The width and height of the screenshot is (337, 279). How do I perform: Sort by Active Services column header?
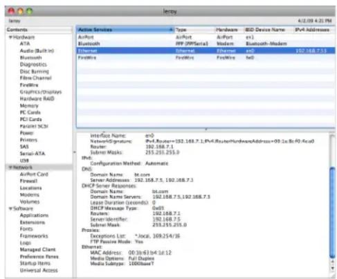[x=125, y=30]
